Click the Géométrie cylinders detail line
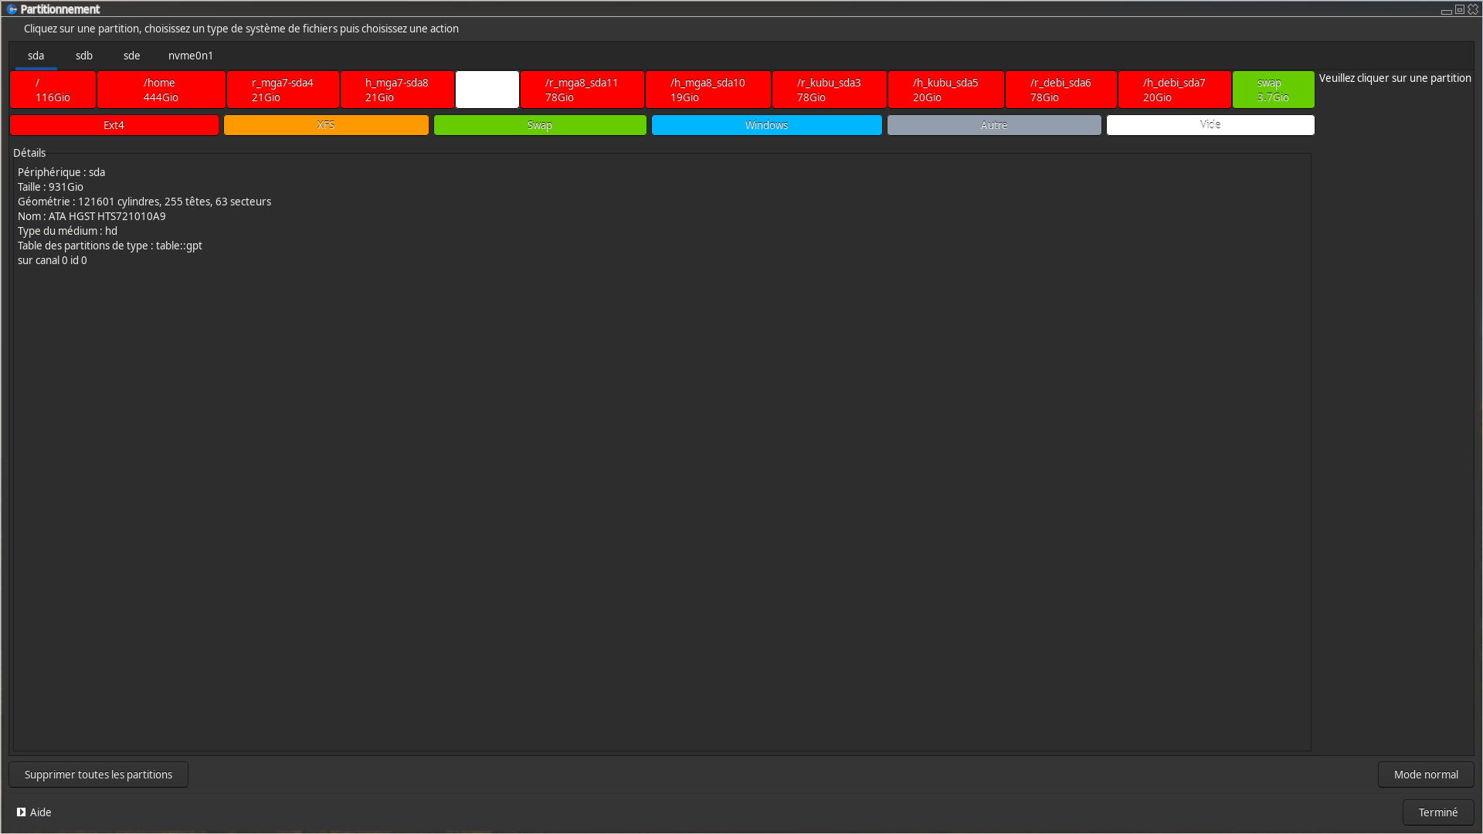This screenshot has height=834, width=1483. tap(144, 202)
